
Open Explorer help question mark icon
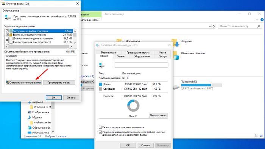click(262, 20)
